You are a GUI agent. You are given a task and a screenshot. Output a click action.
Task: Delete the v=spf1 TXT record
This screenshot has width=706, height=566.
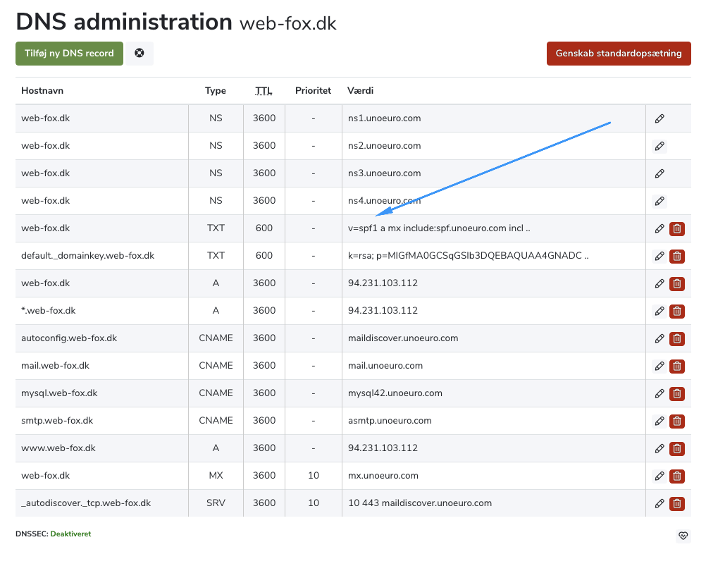677,229
